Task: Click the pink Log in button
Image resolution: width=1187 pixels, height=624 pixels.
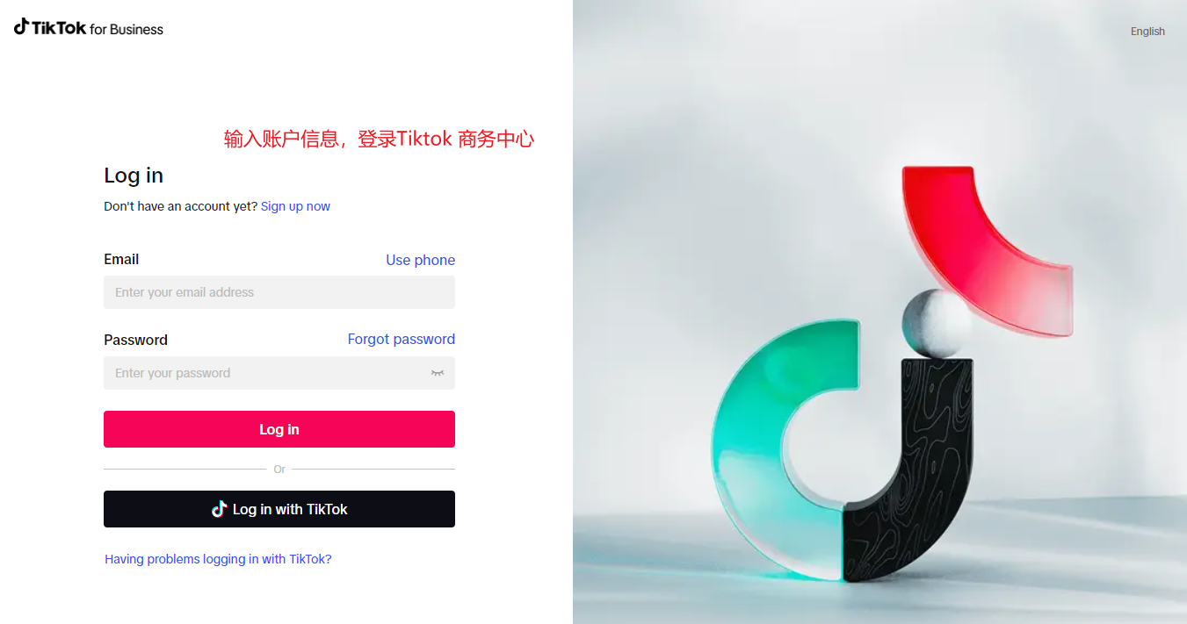Action: (x=279, y=429)
